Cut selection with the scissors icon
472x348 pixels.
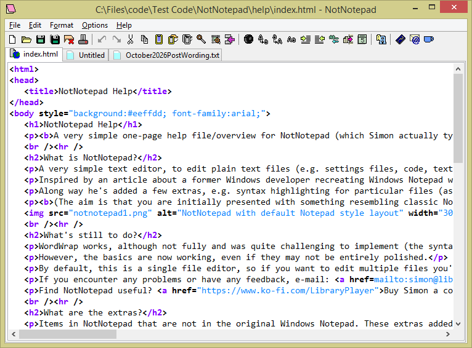tap(131, 39)
